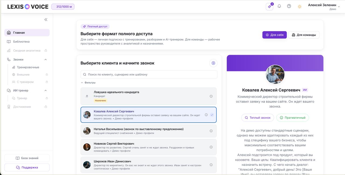345x175 pixels.
Task: Collapse the ИИ тренер section chevron
Action: click(46, 90)
